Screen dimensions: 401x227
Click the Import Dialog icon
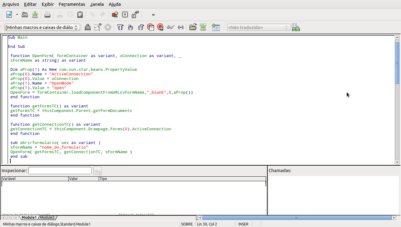(216, 27)
